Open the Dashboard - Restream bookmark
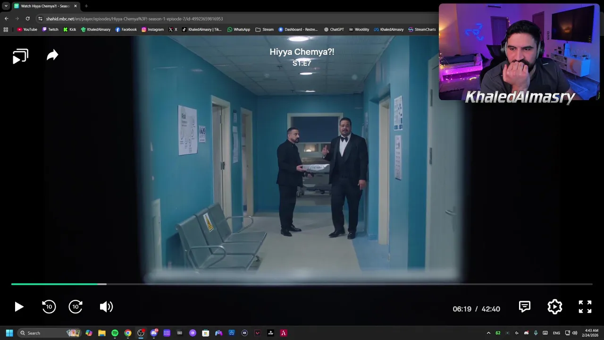The height and width of the screenshot is (340, 604). [x=298, y=29]
